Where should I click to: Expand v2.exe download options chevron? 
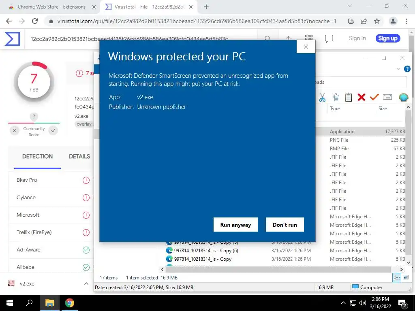coord(86,283)
